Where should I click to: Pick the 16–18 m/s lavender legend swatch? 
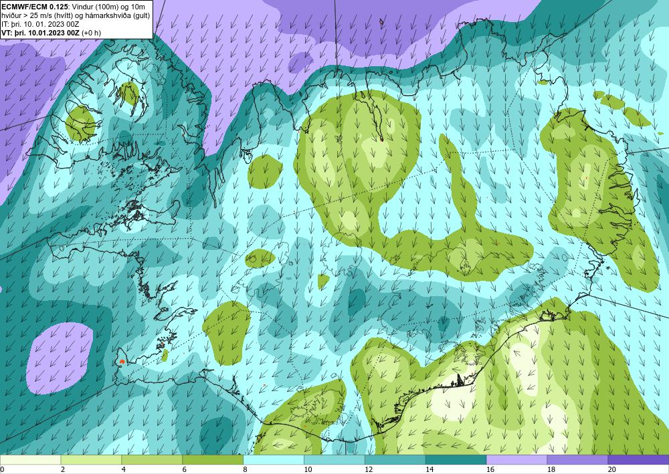tap(516, 460)
